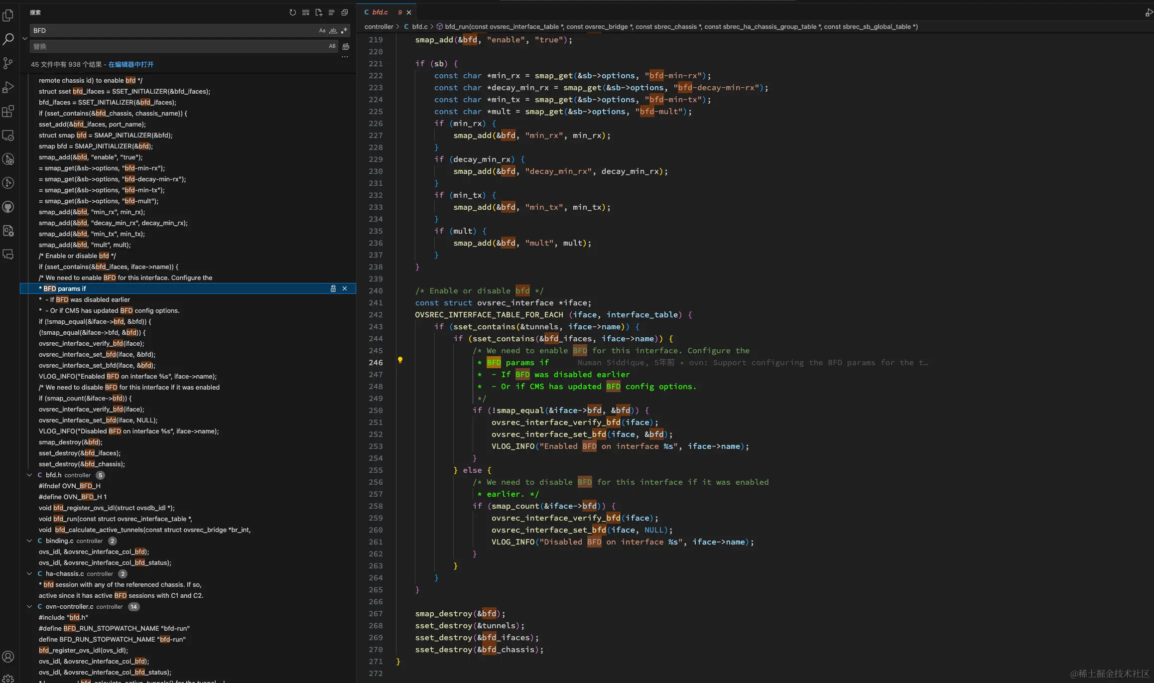Screen dimensions: 1154x683
Task: Open result '/* Enable or disable bfd */'
Action: (x=77, y=256)
